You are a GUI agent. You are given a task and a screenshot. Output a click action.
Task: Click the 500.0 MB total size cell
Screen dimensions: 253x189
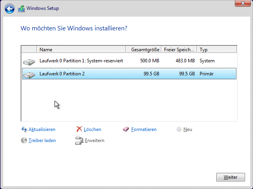click(x=149, y=61)
